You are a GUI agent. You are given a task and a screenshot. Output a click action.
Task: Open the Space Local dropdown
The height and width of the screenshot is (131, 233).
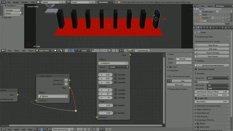(x=119, y=67)
